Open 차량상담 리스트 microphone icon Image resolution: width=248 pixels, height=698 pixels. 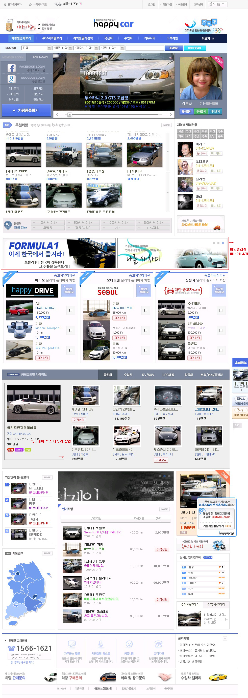[101, 644]
